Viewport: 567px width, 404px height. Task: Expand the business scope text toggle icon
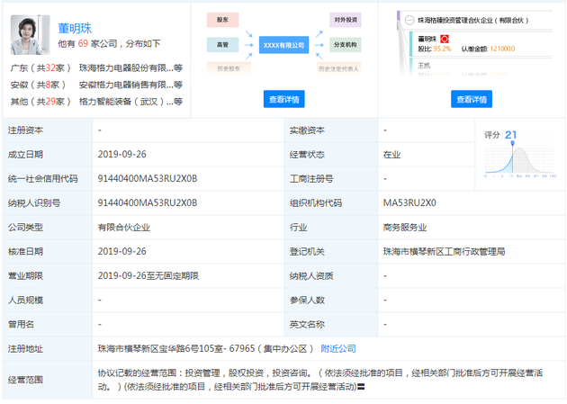point(361,388)
